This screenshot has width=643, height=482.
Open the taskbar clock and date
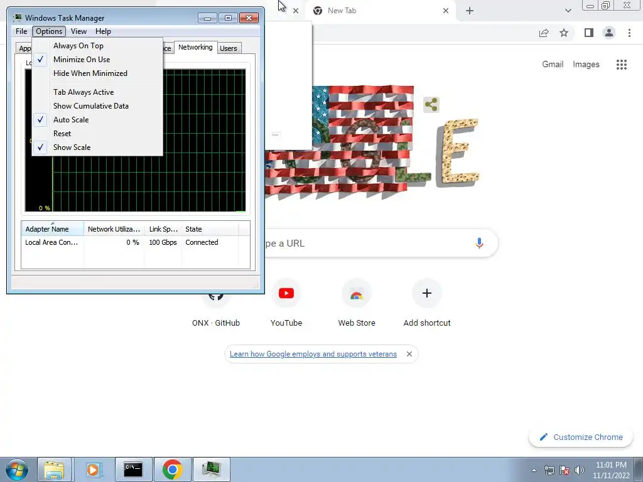(x=611, y=470)
